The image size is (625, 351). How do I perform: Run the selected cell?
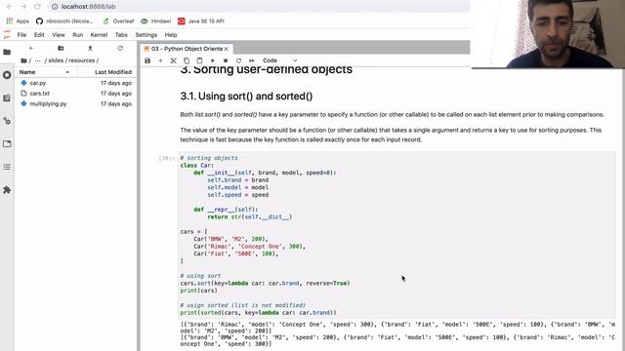click(213, 60)
